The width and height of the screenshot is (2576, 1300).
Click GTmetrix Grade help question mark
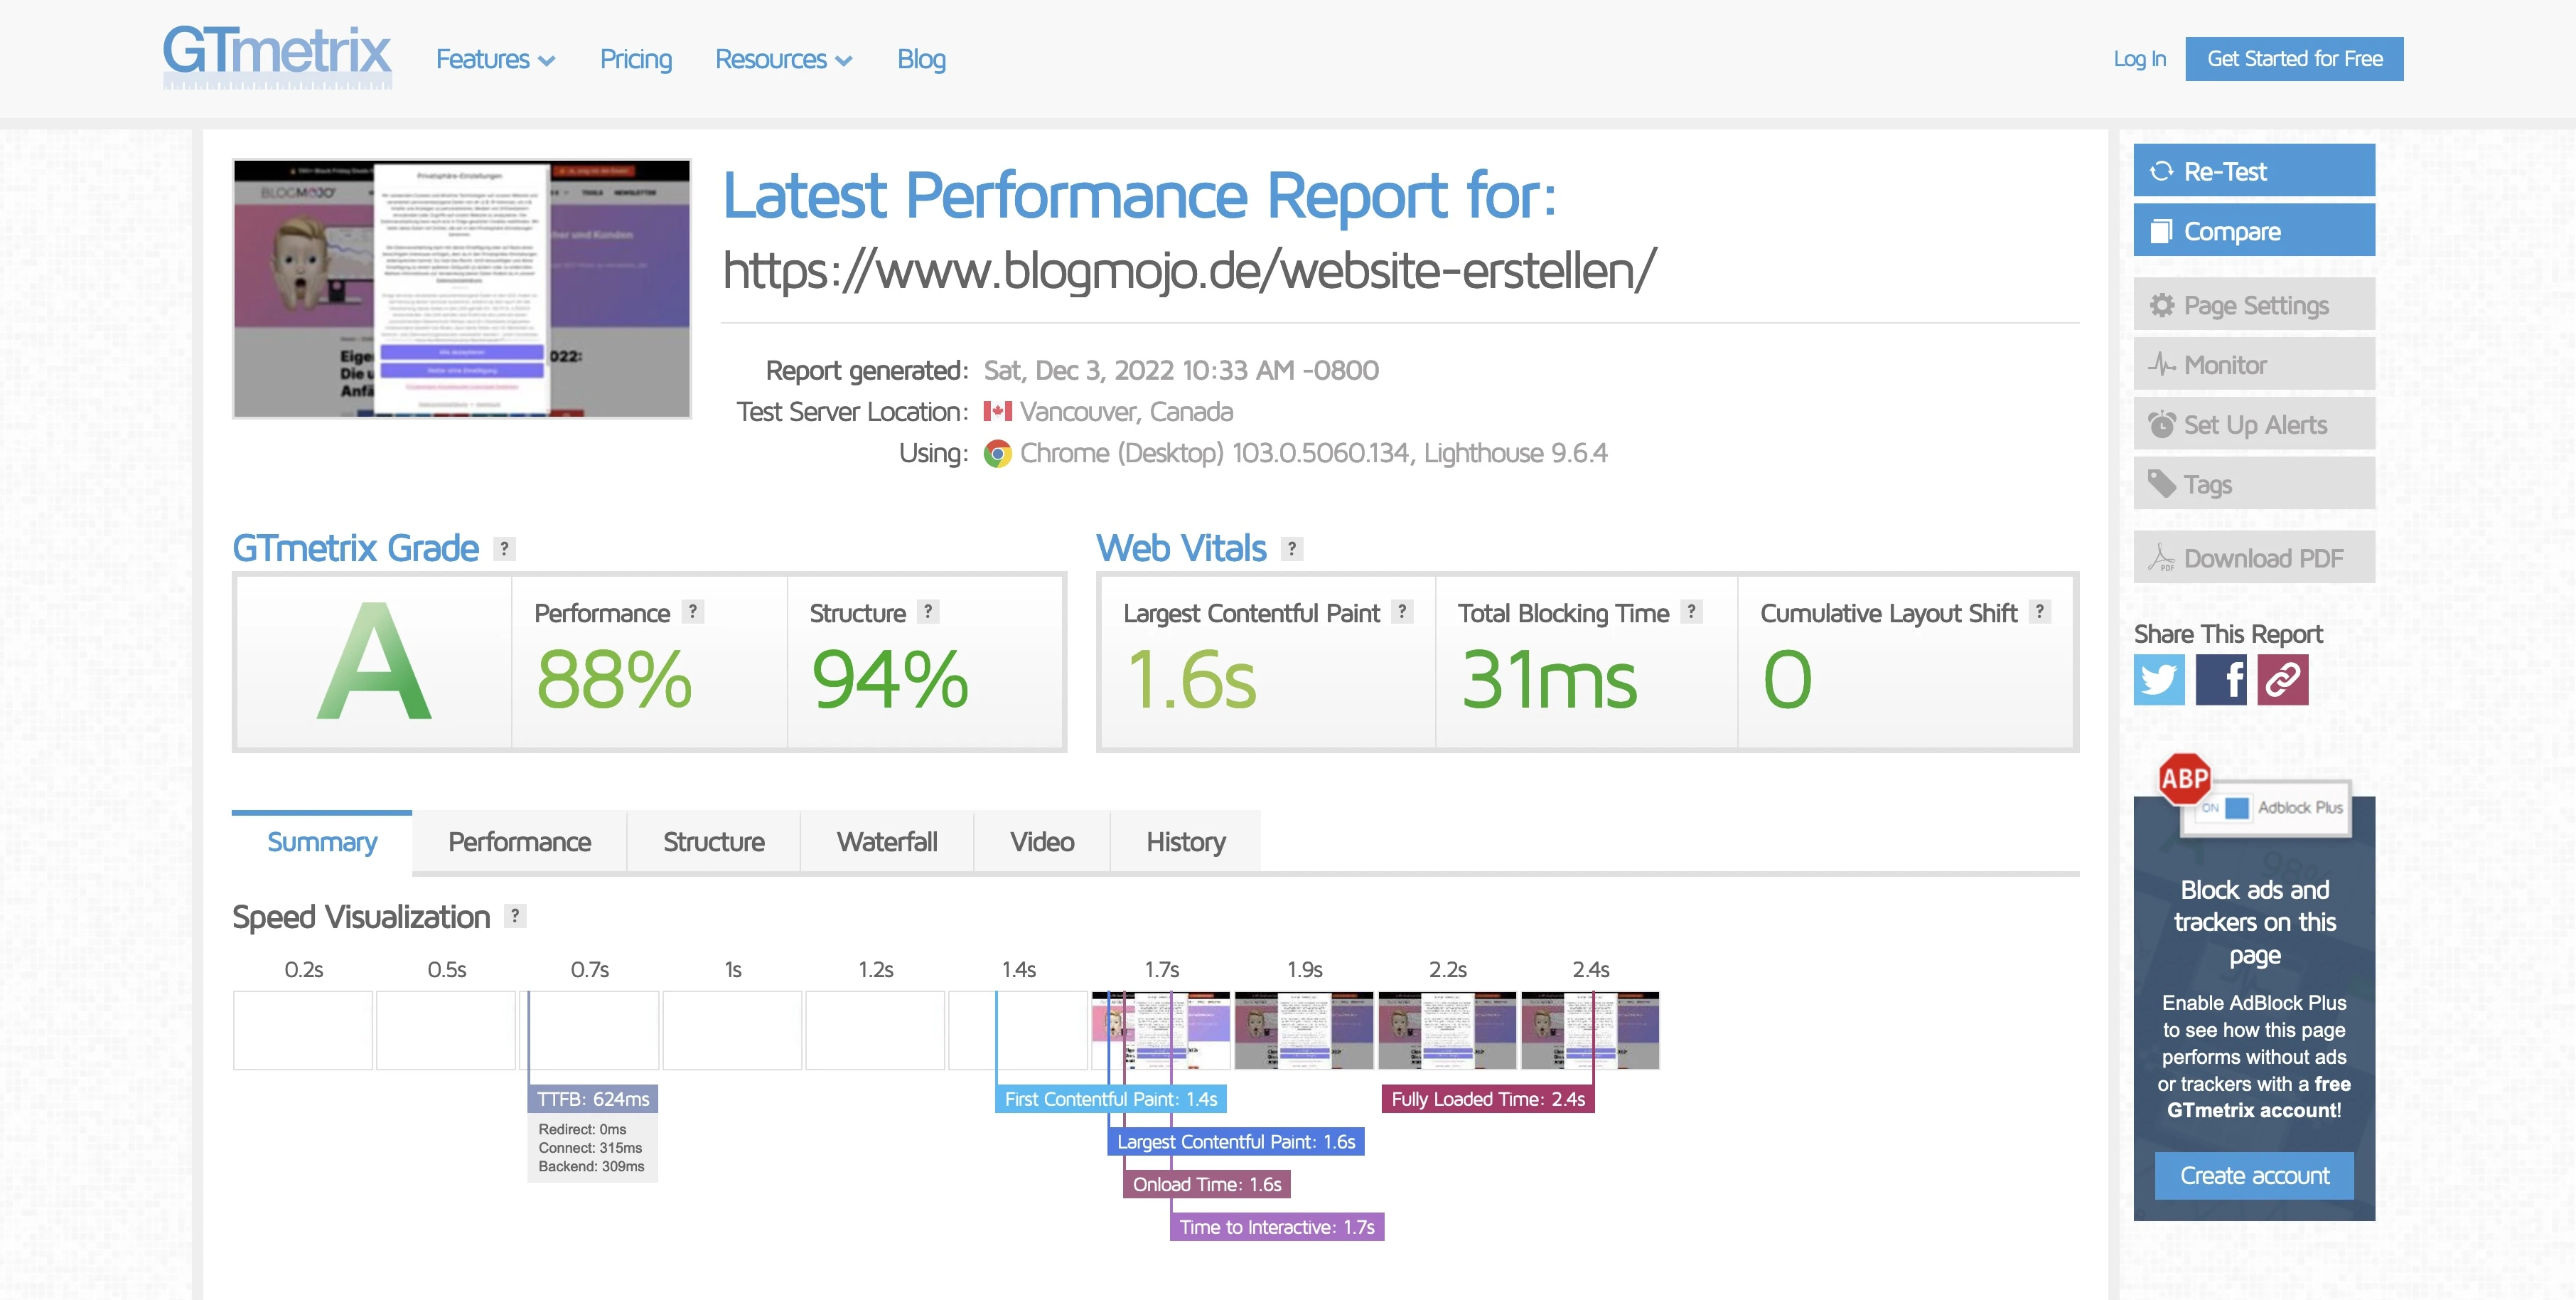click(x=505, y=548)
